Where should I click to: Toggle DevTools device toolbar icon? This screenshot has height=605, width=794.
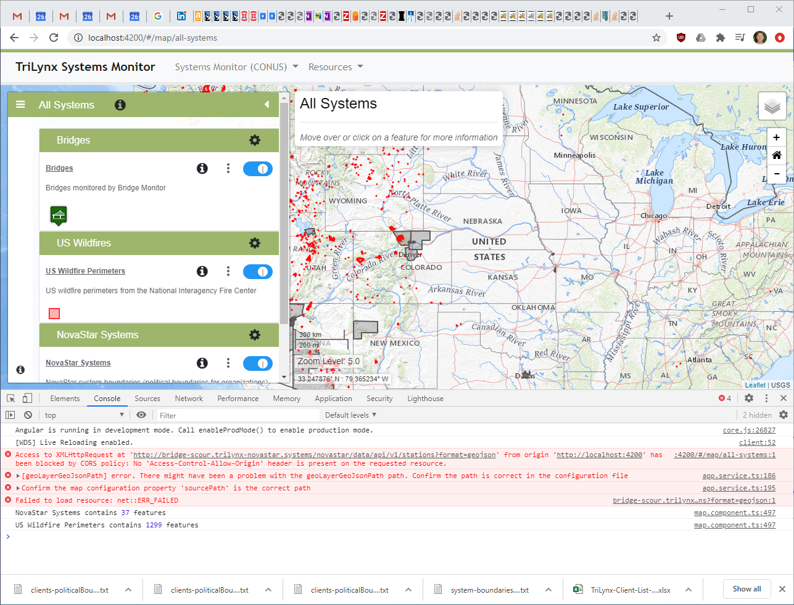(x=27, y=399)
